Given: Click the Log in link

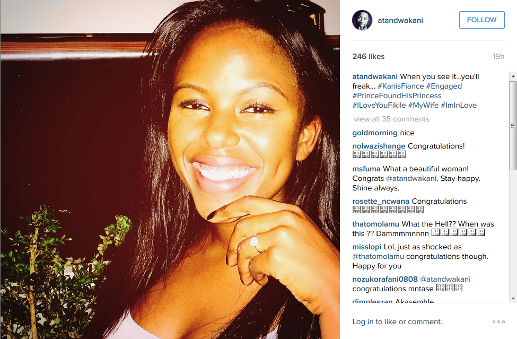Looking at the screenshot, I should 363,321.
